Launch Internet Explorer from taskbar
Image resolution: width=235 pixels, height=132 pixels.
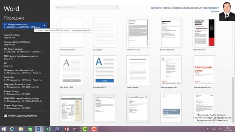12,129
